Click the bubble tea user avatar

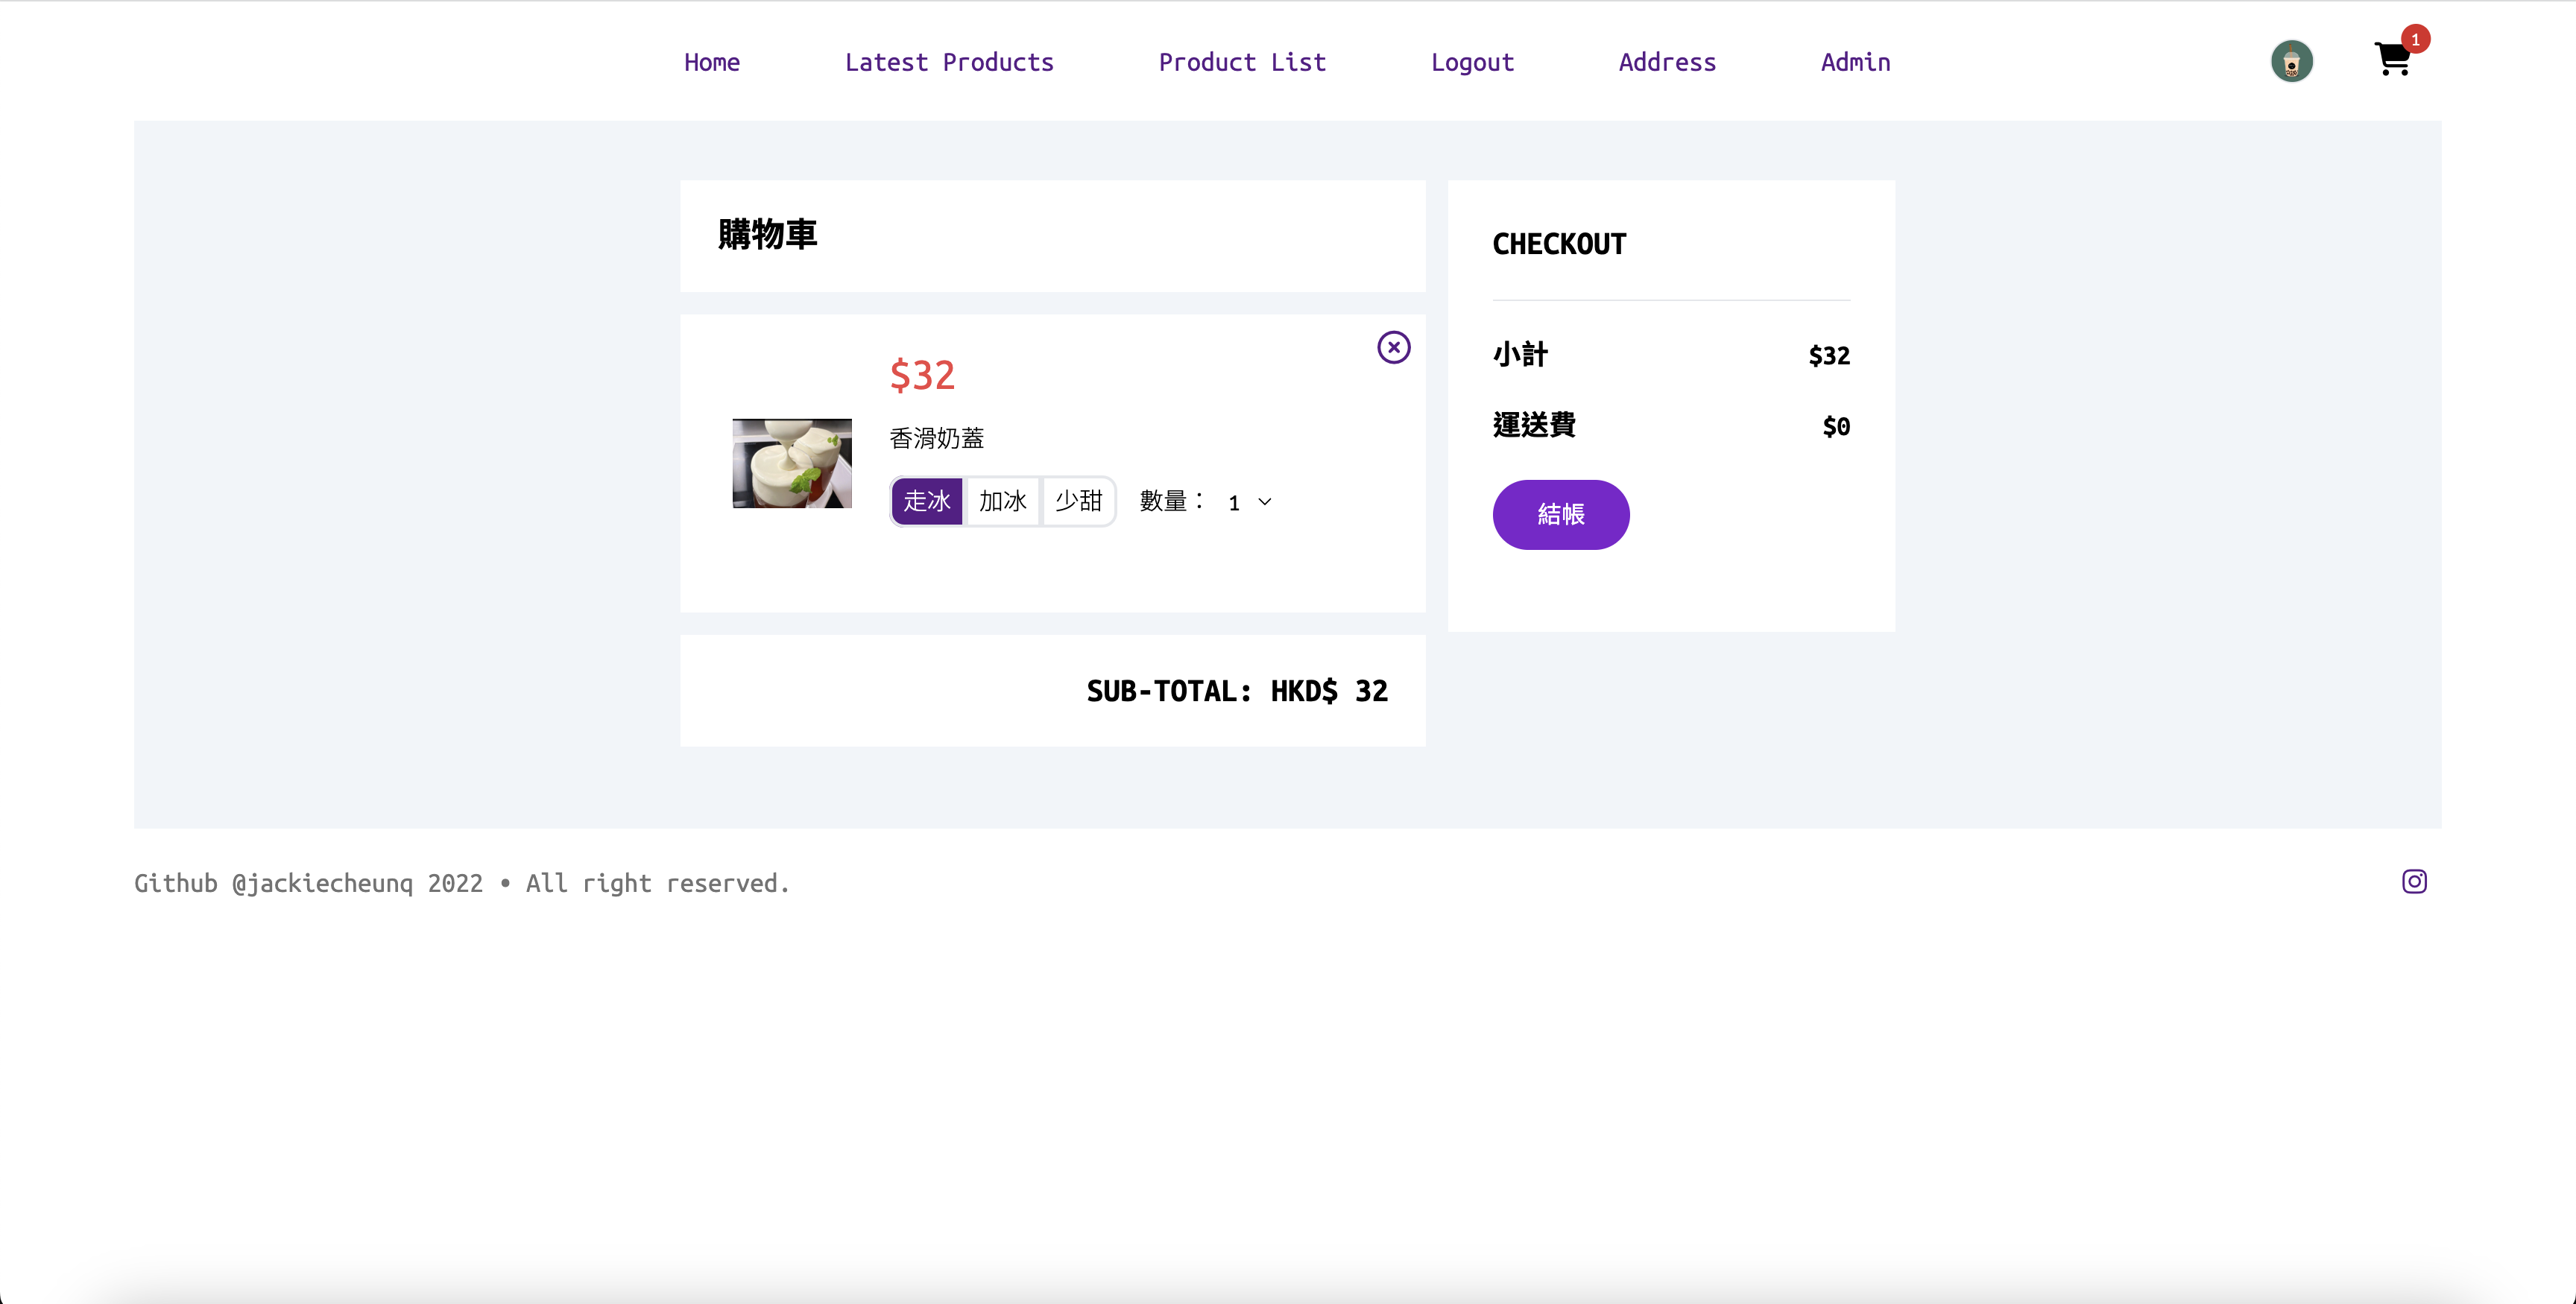(x=2291, y=61)
